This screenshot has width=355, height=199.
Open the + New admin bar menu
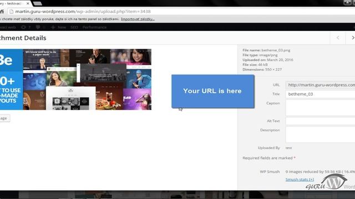pyautogui.click(x=58, y=27)
